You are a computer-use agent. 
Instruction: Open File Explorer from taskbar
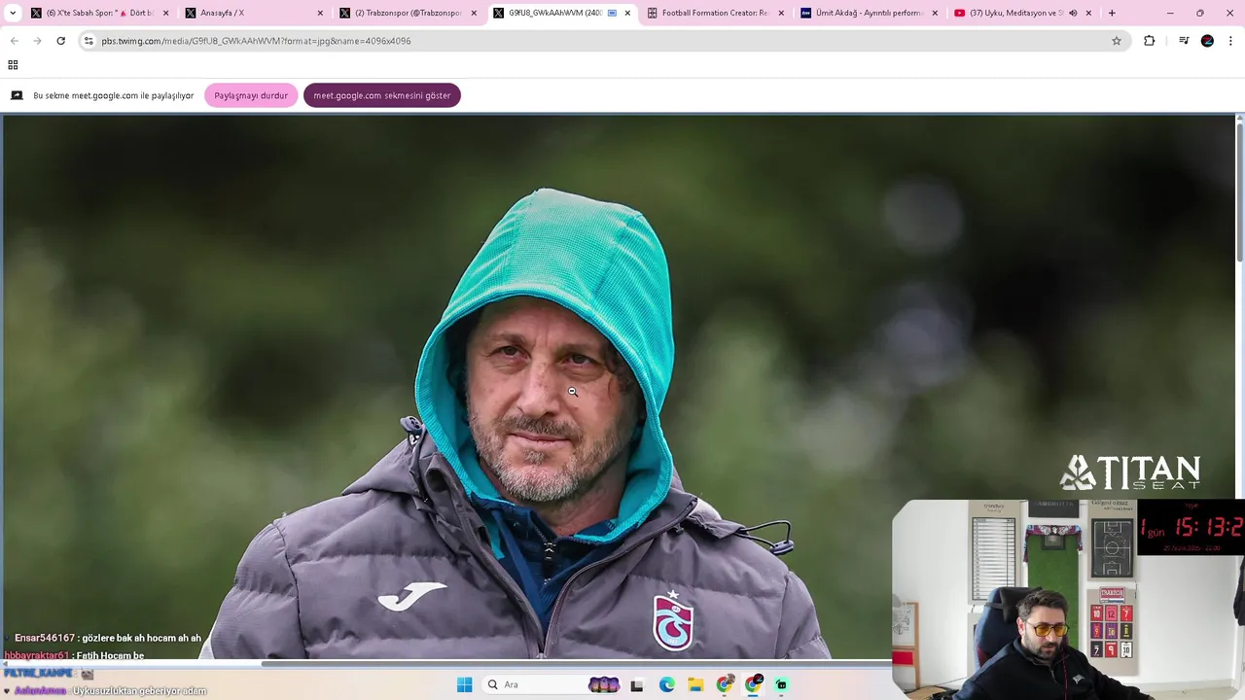click(695, 684)
